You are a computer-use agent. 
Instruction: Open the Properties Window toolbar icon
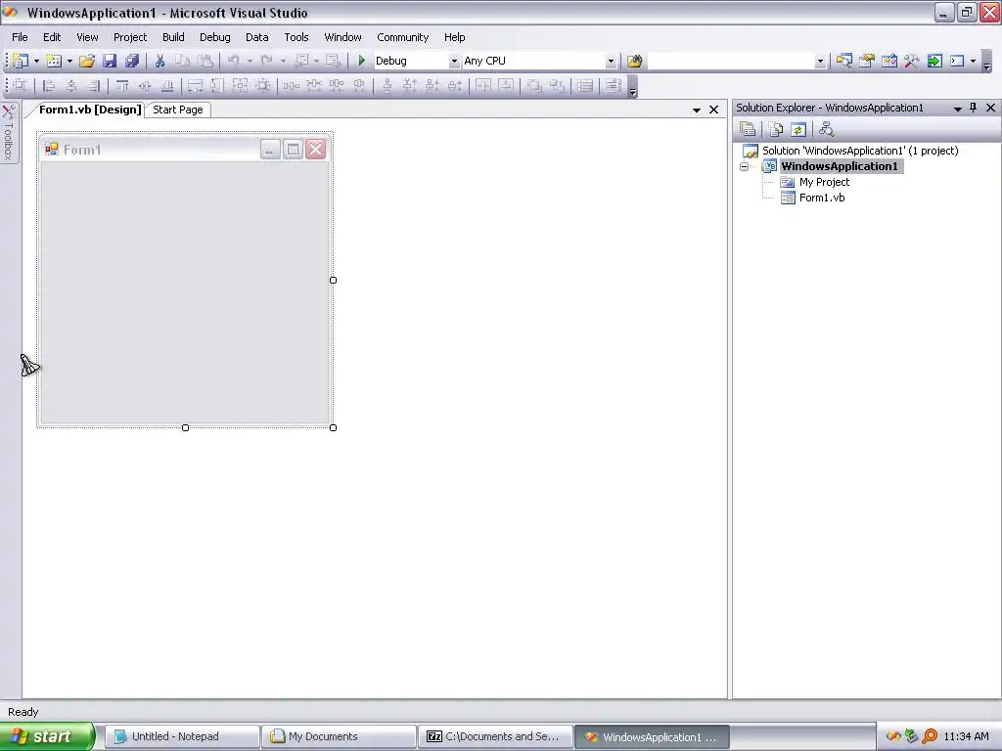pos(867,61)
